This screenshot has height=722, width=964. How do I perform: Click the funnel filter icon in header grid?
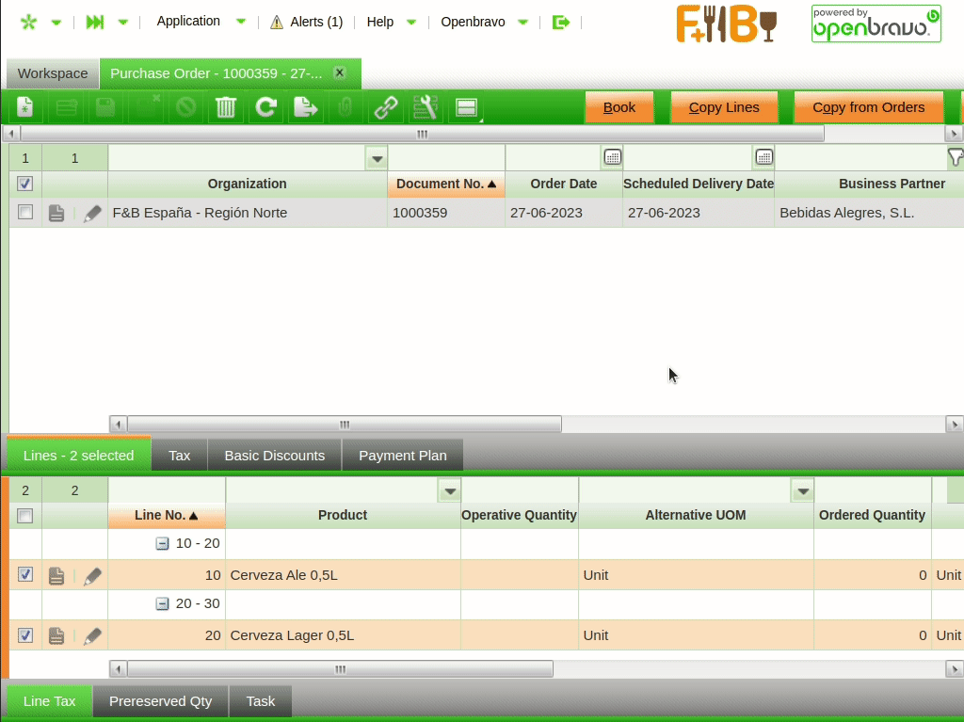(955, 157)
